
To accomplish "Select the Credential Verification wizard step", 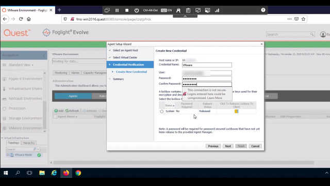I will coord(130,65).
